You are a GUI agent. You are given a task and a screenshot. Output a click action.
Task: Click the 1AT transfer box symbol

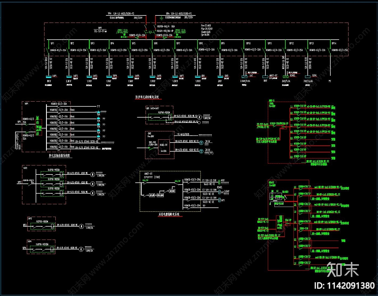[244, 77]
